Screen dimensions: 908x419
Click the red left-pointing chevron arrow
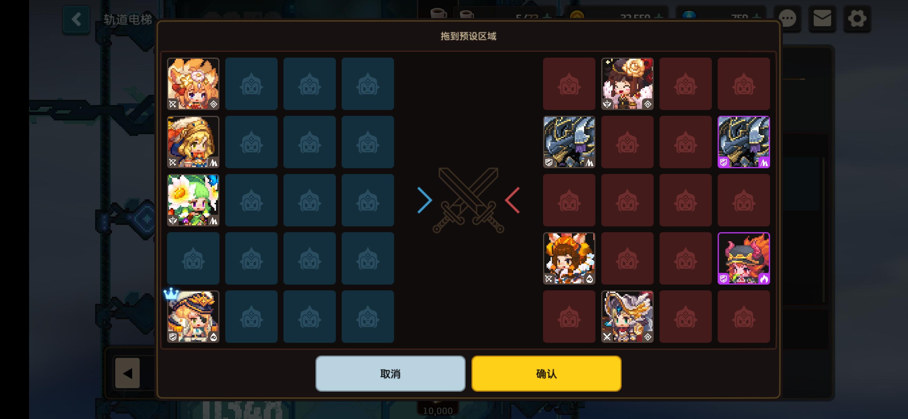coord(512,200)
